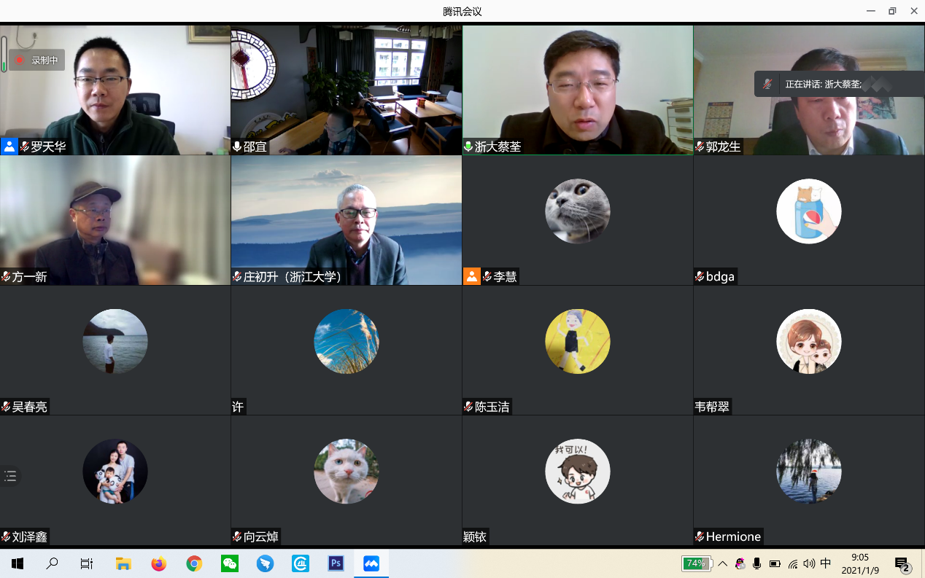925x578 pixels.
Task: Click the muted mic icon next to 刘泽鑫
Action: pos(6,537)
